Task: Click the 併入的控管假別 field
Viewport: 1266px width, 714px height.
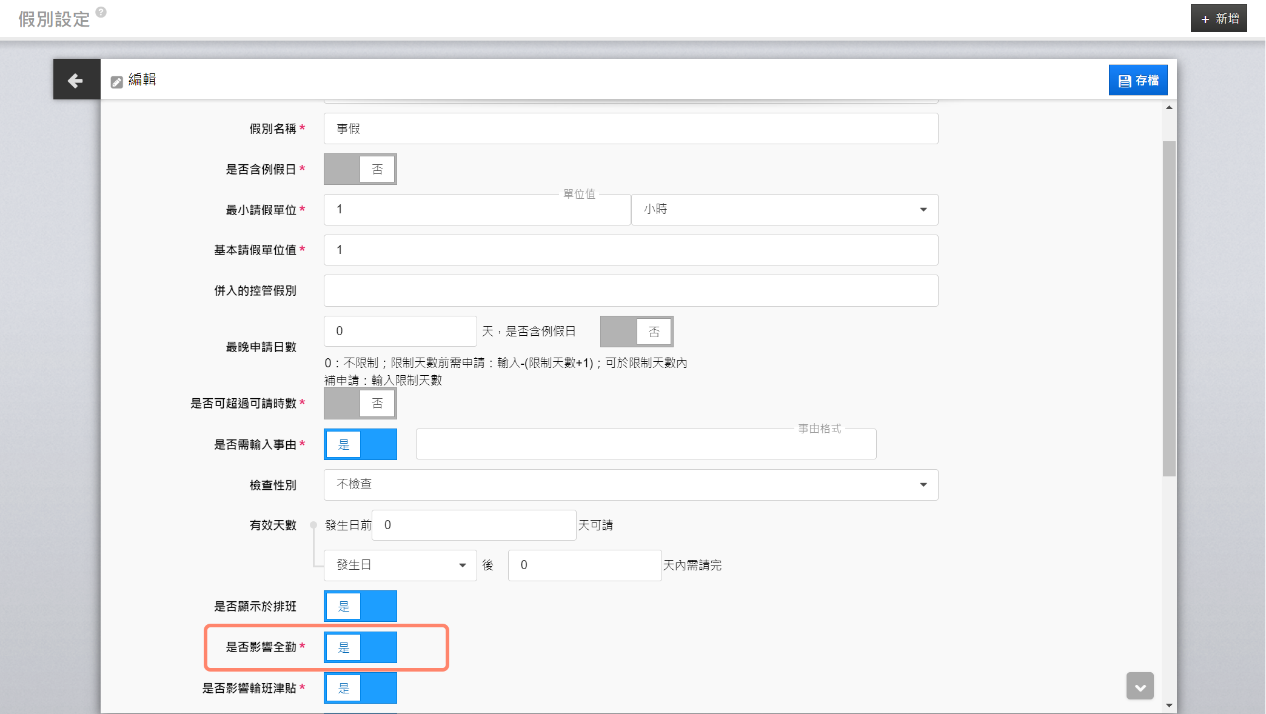Action: coord(631,291)
